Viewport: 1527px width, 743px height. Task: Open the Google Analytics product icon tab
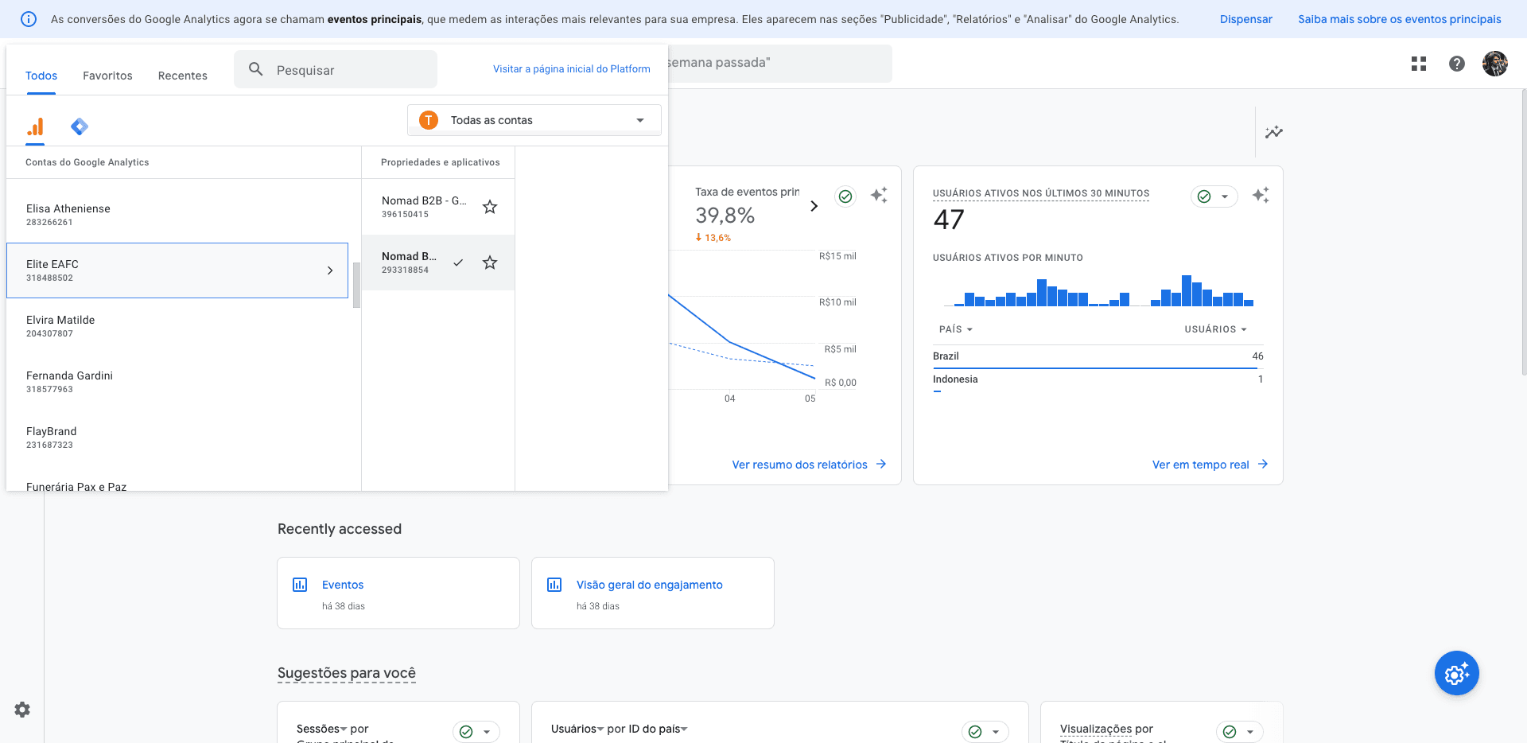click(x=35, y=126)
